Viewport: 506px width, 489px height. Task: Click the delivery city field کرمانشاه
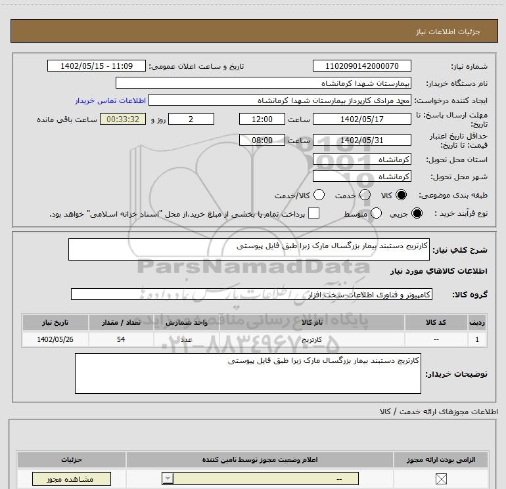pos(361,177)
